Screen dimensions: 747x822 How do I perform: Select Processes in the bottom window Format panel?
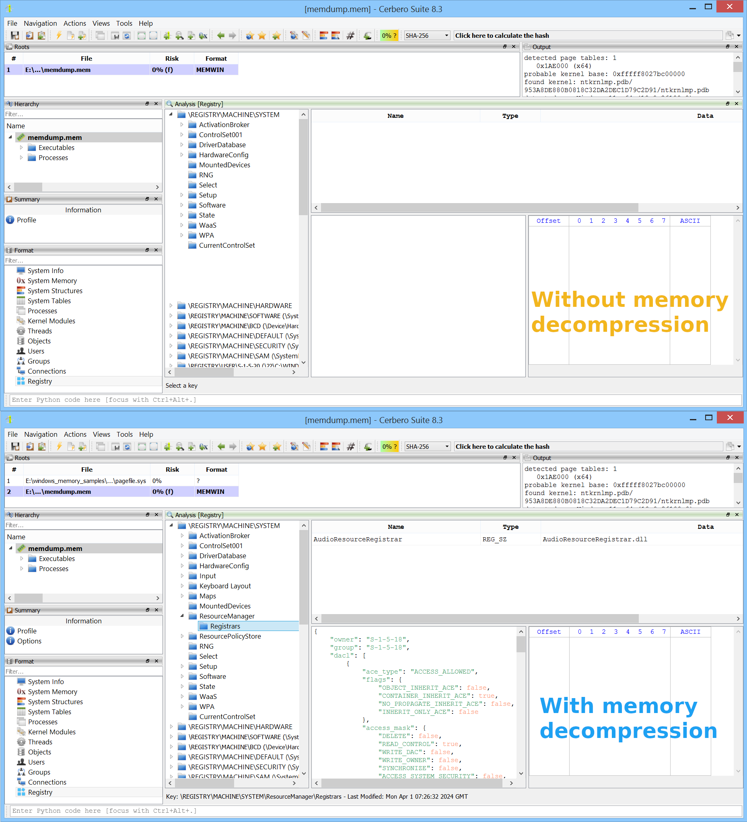(42, 722)
